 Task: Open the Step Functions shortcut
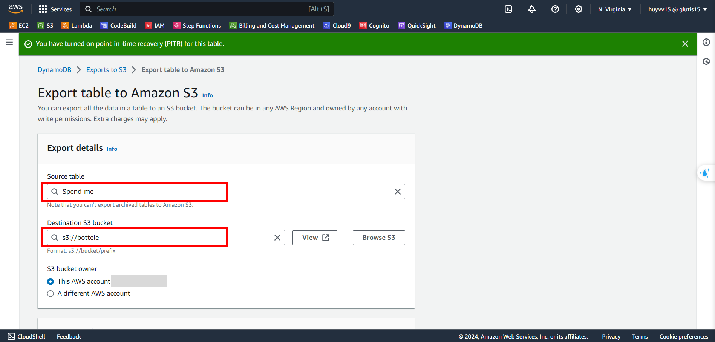click(x=197, y=26)
